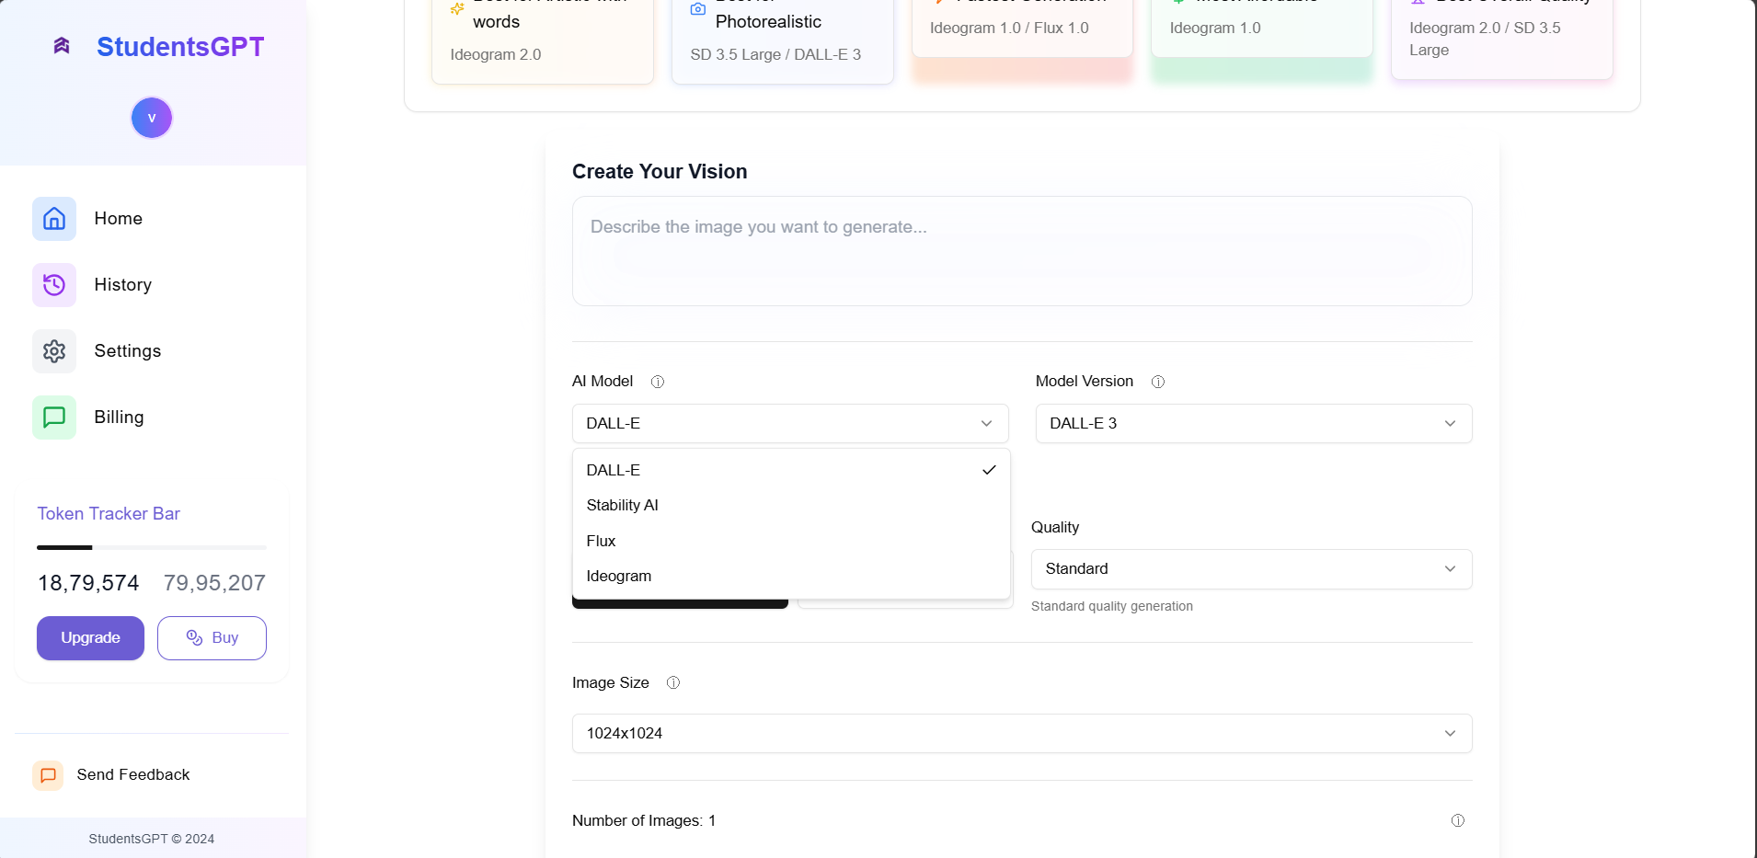Click the total tokens value 79,95,207
1757x858 pixels.
pyautogui.click(x=214, y=583)
